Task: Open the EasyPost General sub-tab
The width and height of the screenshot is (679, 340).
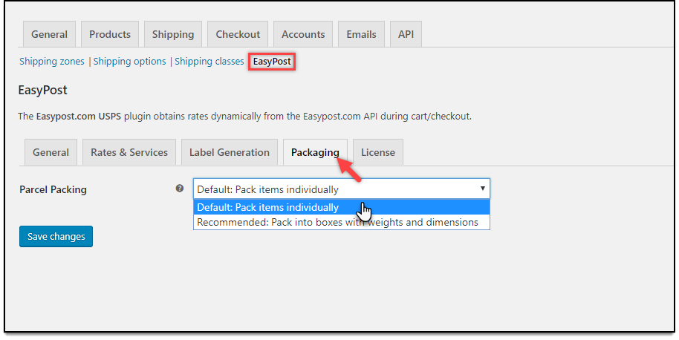Action: click(51, 152)
